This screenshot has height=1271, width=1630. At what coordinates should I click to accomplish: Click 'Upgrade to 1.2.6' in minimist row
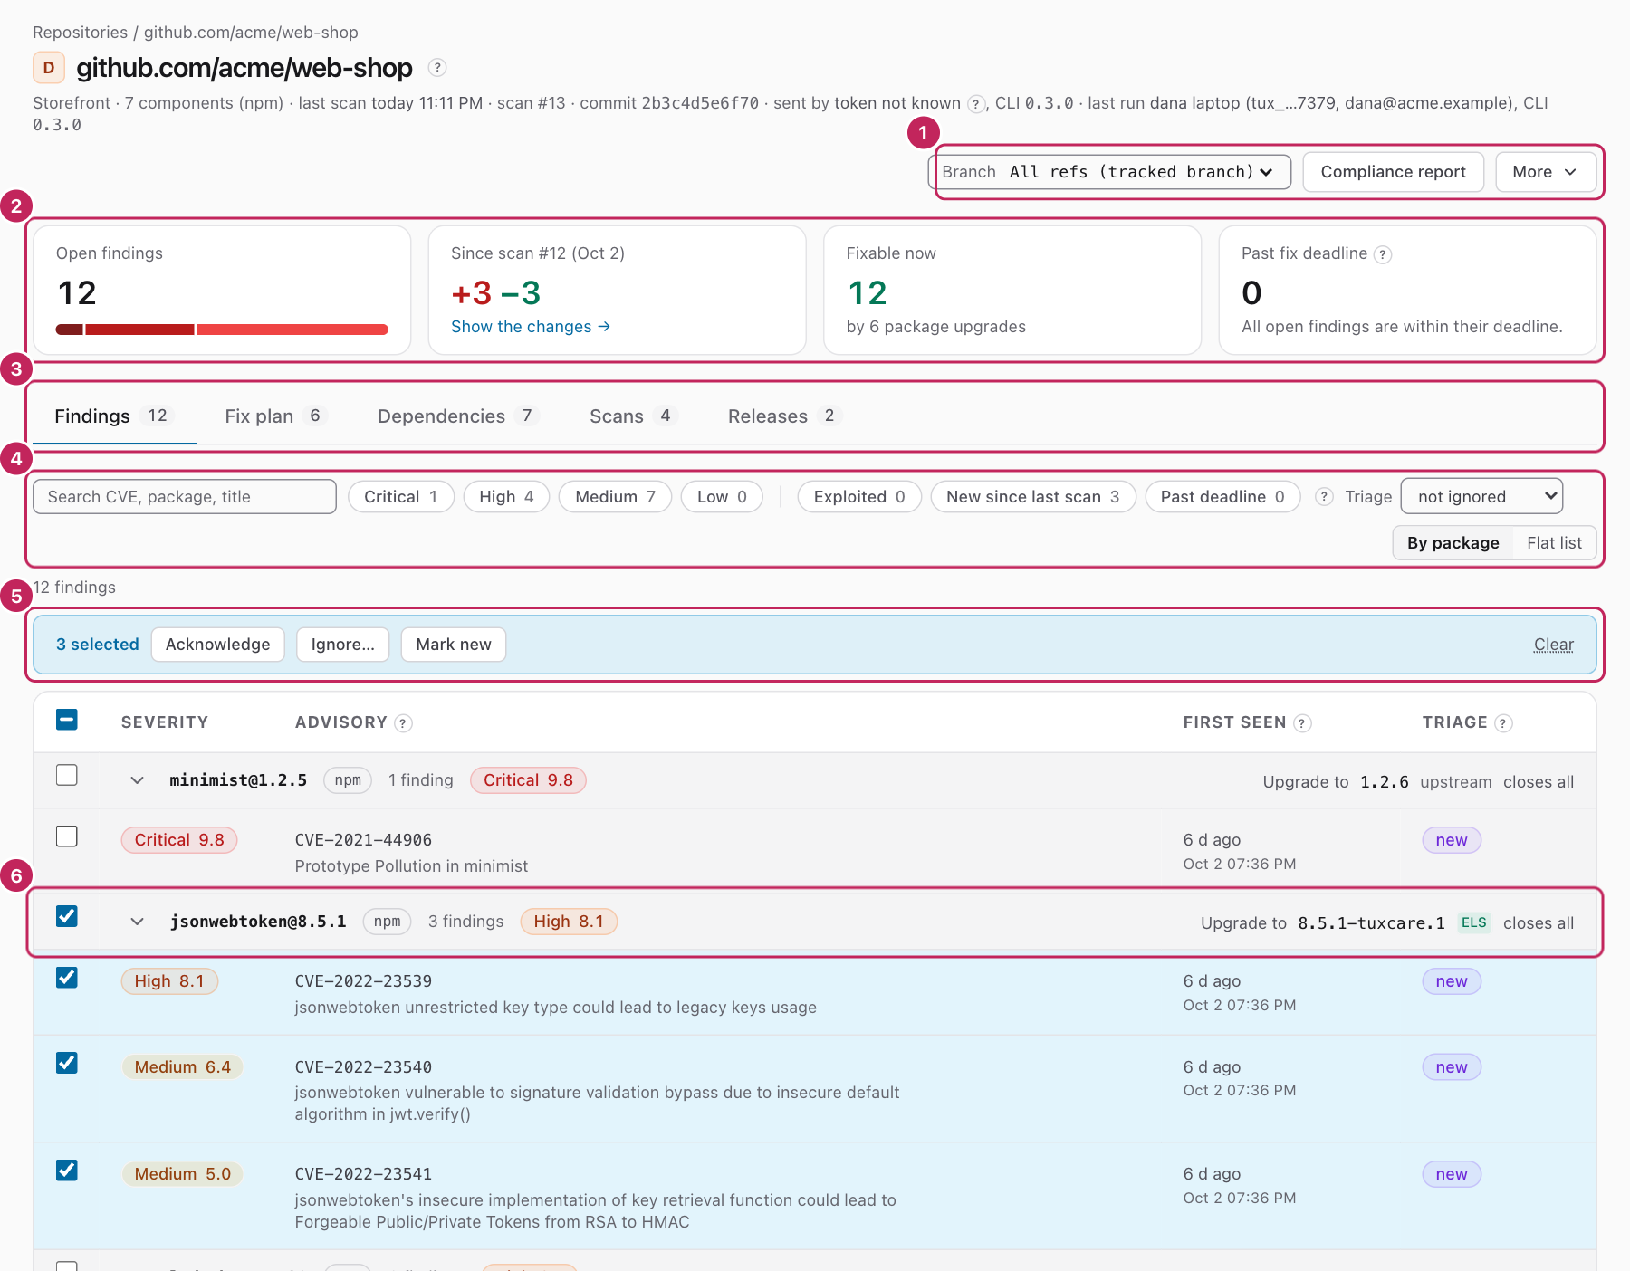pyautogui.click(x=1336, y=782)
